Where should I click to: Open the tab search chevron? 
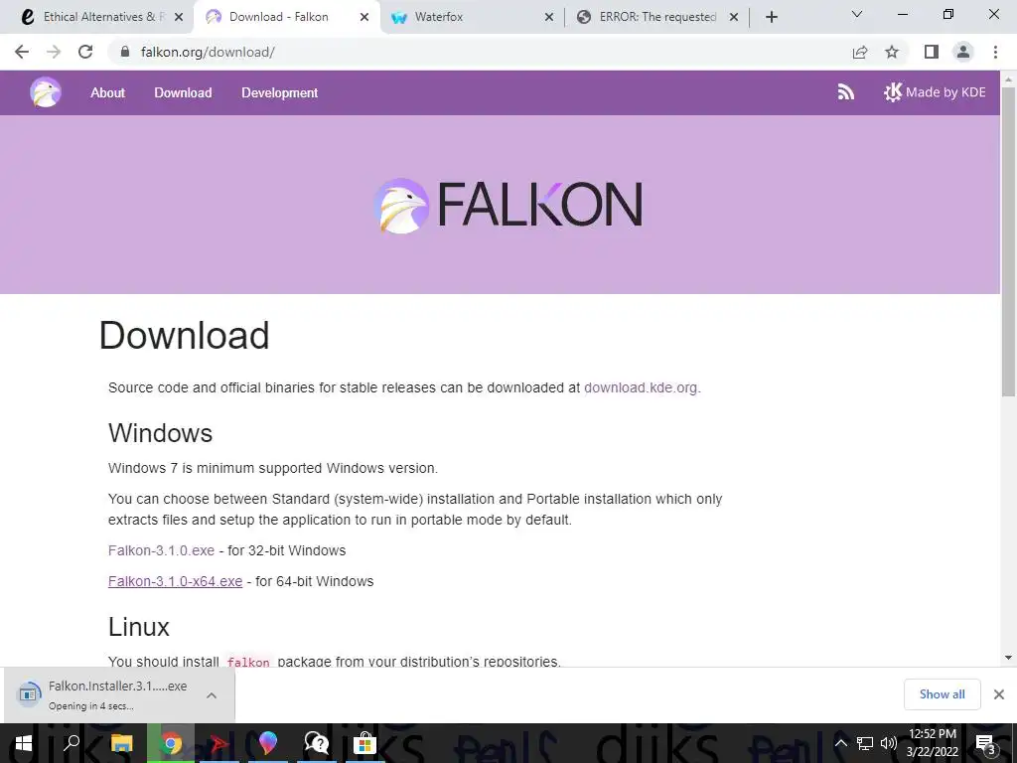coord(857,14)
